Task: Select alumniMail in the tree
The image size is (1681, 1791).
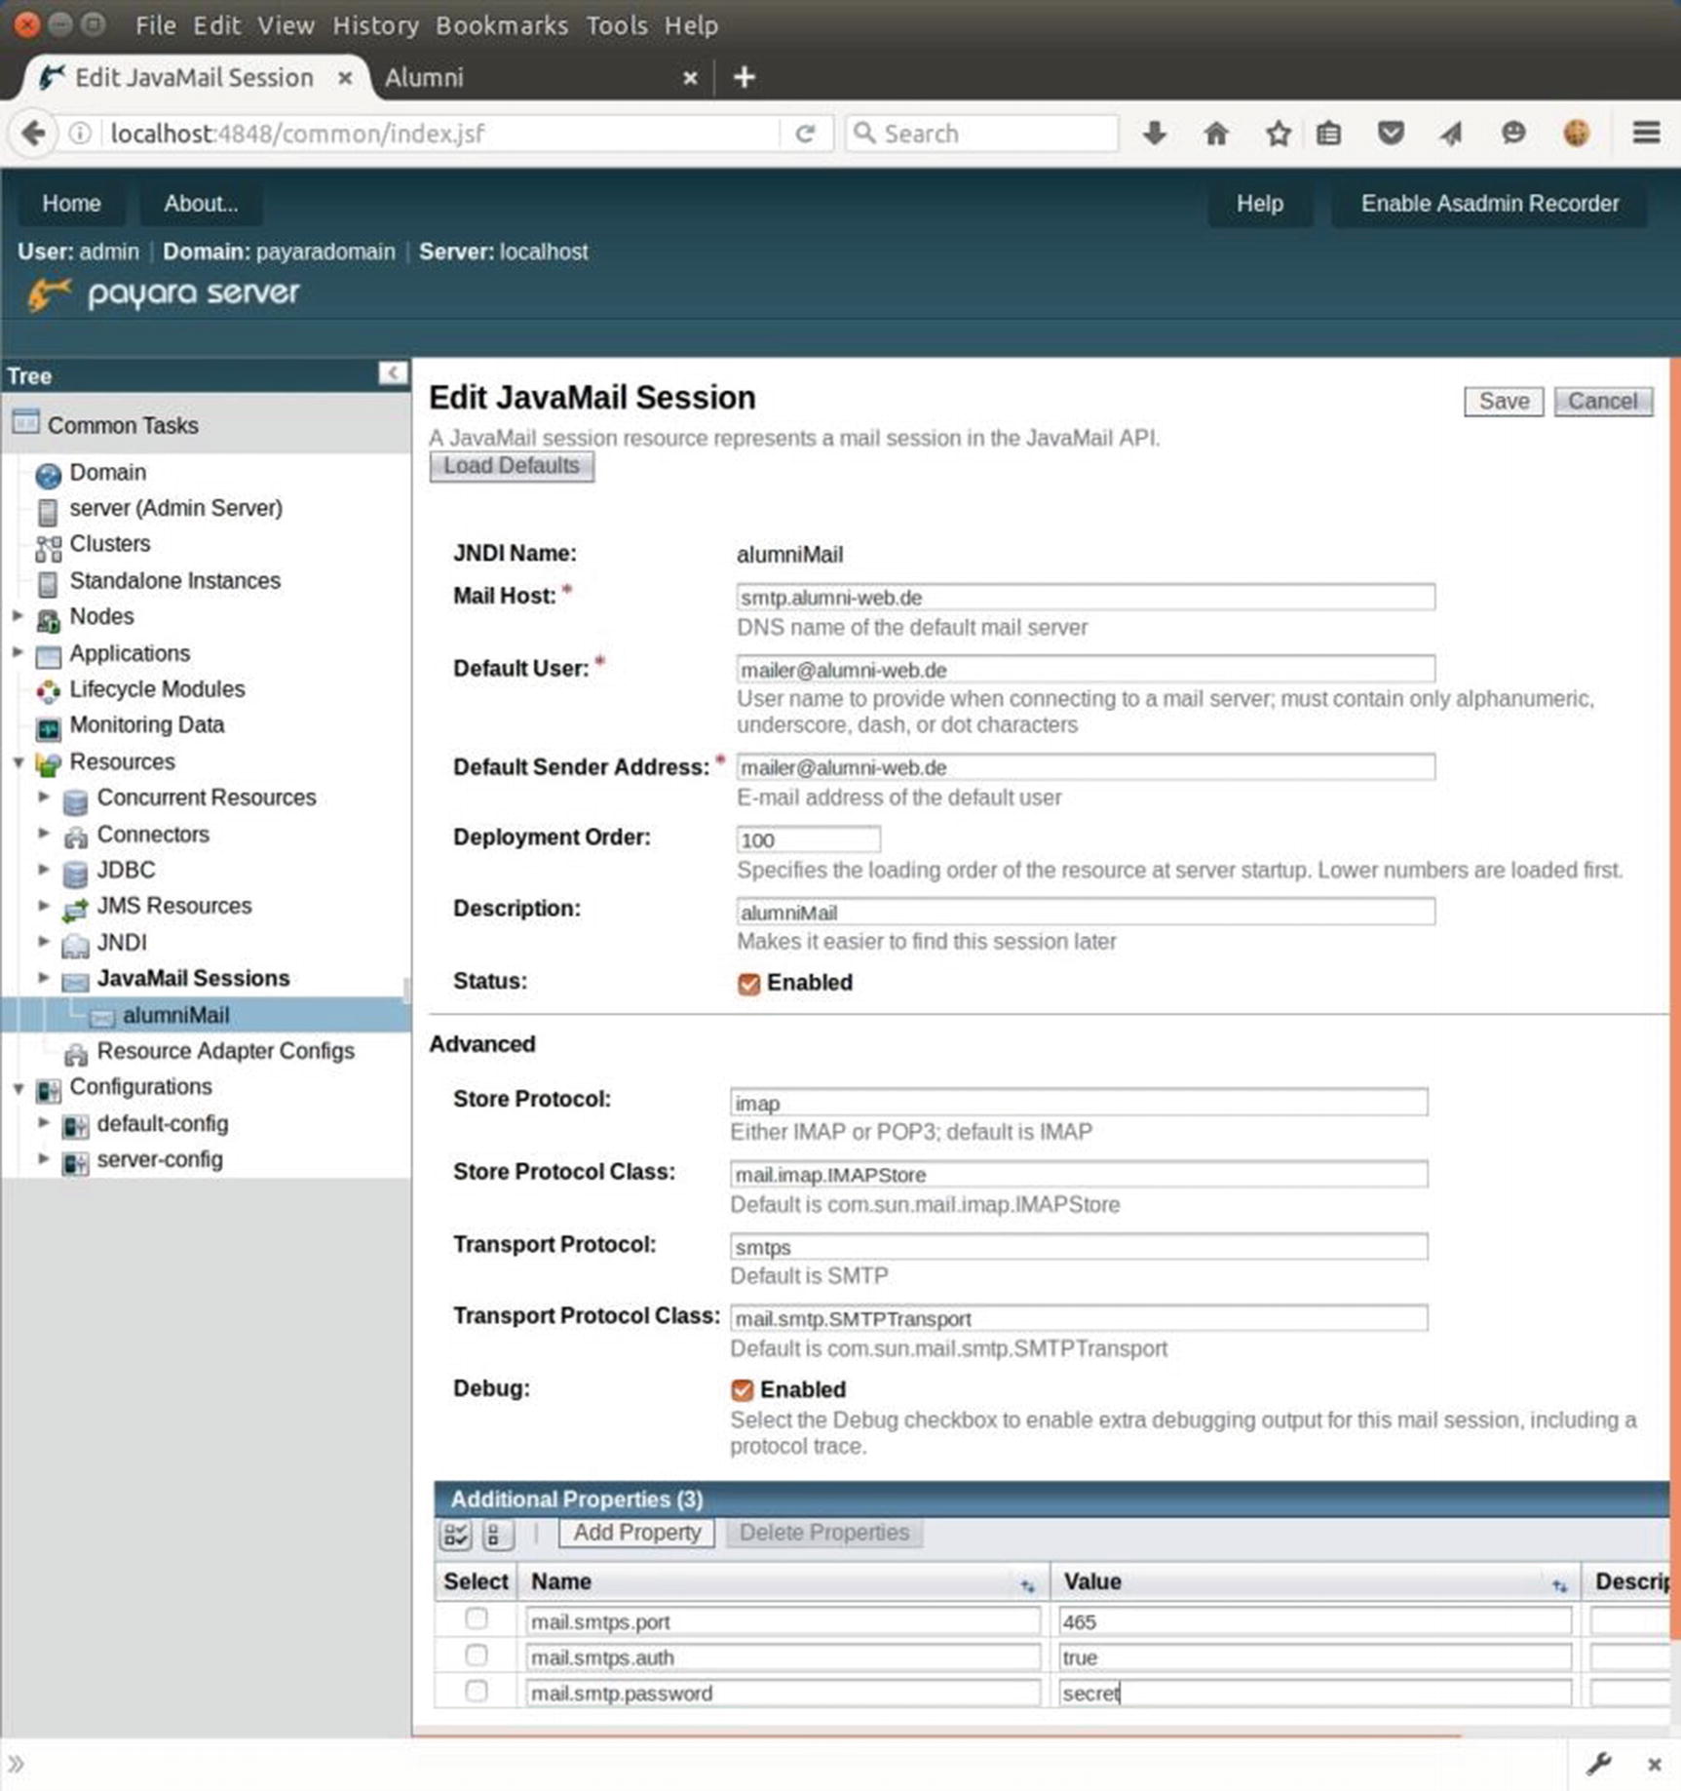Action: point(175,1015)
